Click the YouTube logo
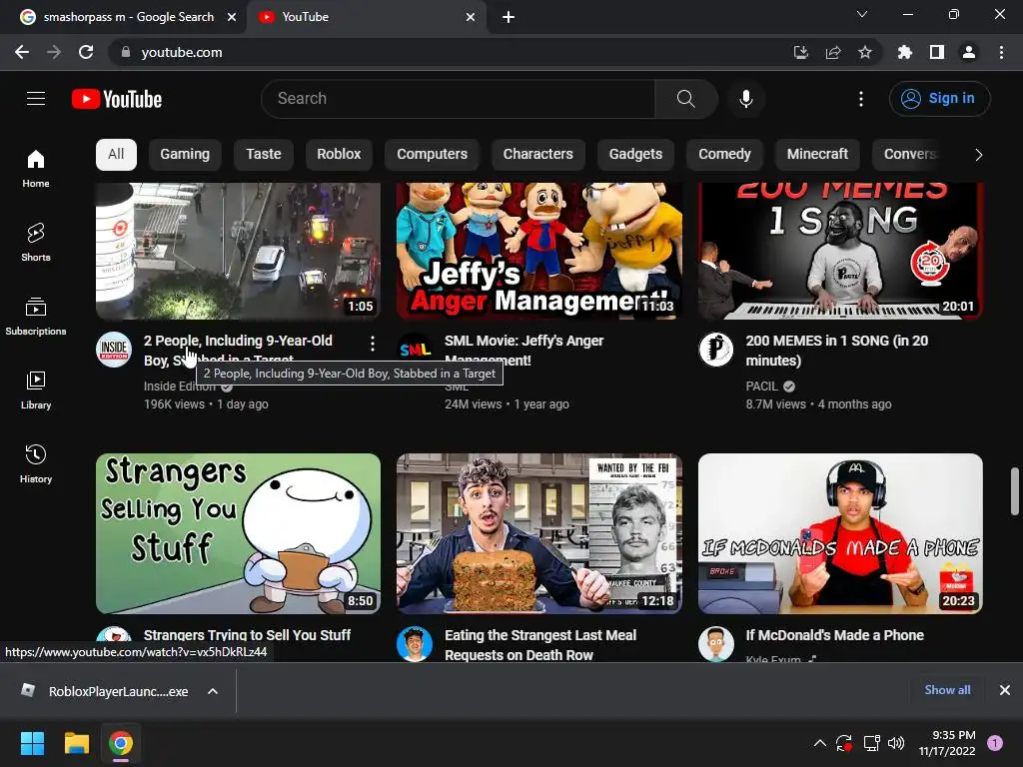 click(x=117, y=99)
